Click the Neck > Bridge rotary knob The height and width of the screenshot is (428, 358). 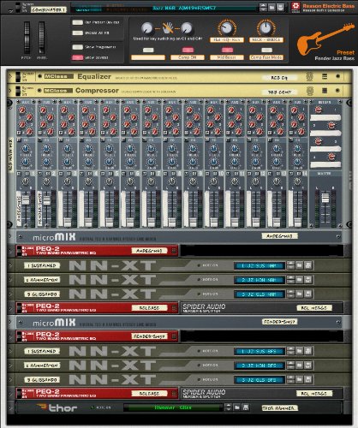[266, 27]
